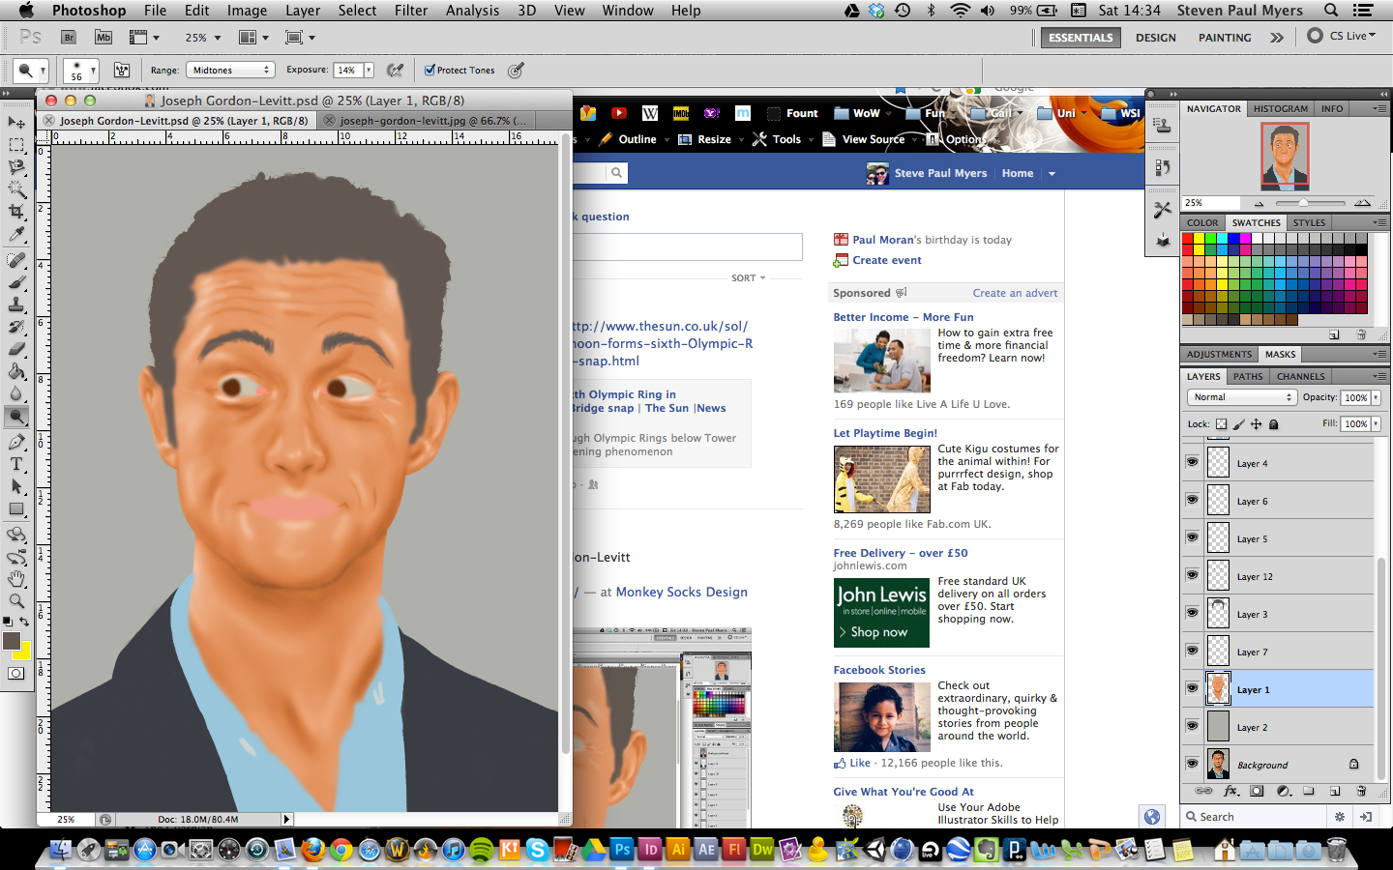The height and width of the screenshot is (870, 1393).
Task: Enable airbrush mode icon
Action: coord(395,70)
